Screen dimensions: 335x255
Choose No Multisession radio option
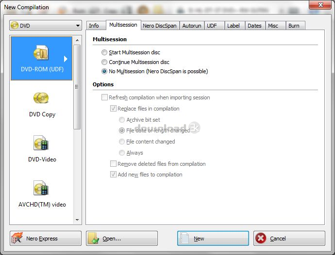[x=104, y=71]
